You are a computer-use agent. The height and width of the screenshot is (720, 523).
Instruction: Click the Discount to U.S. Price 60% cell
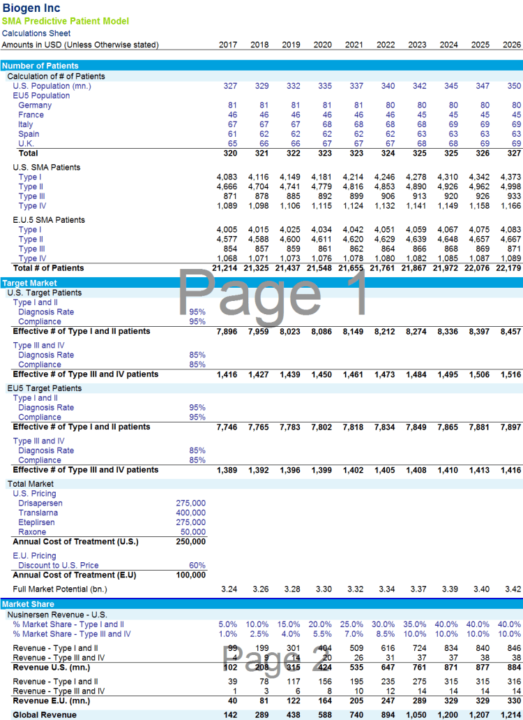tap(197, 566)
